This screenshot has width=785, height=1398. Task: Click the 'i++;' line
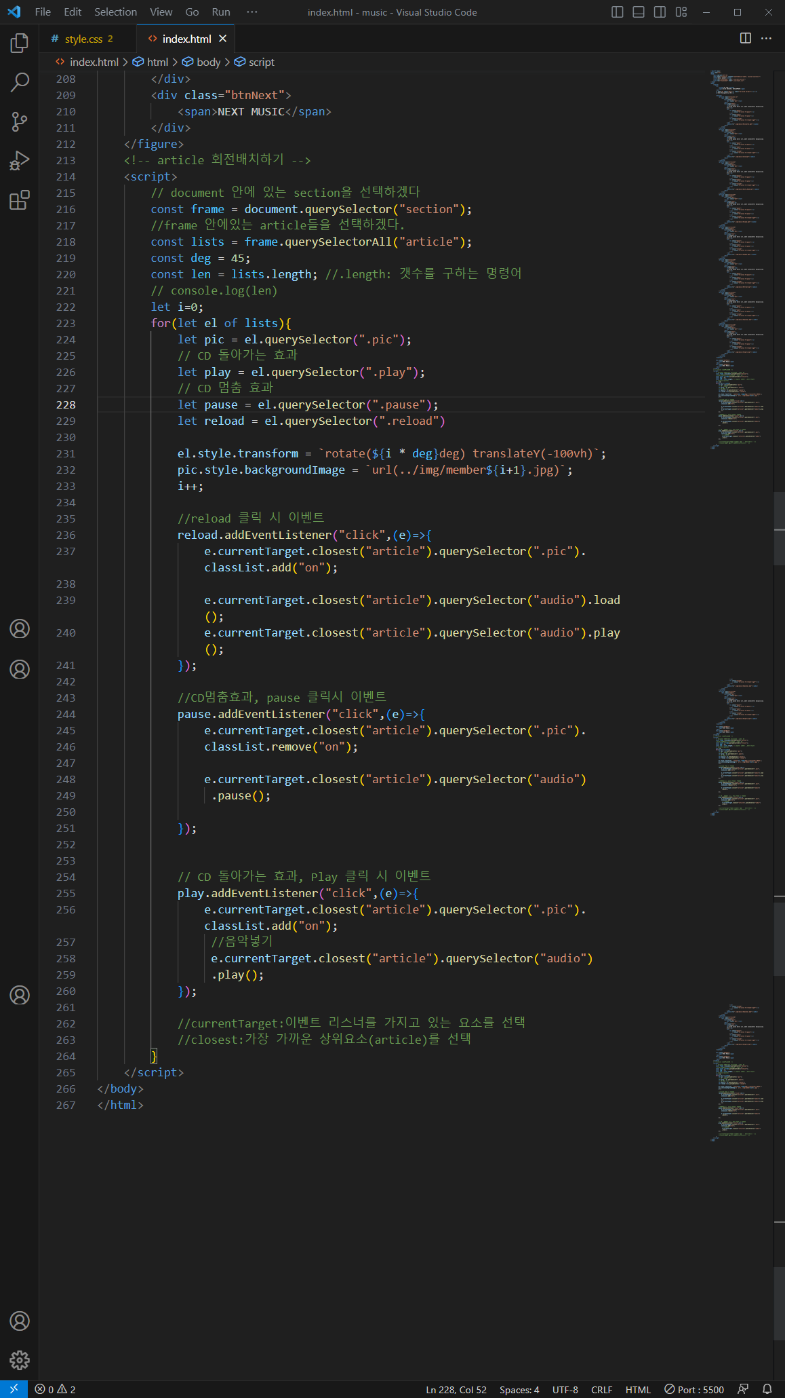(x=190, y=486)
